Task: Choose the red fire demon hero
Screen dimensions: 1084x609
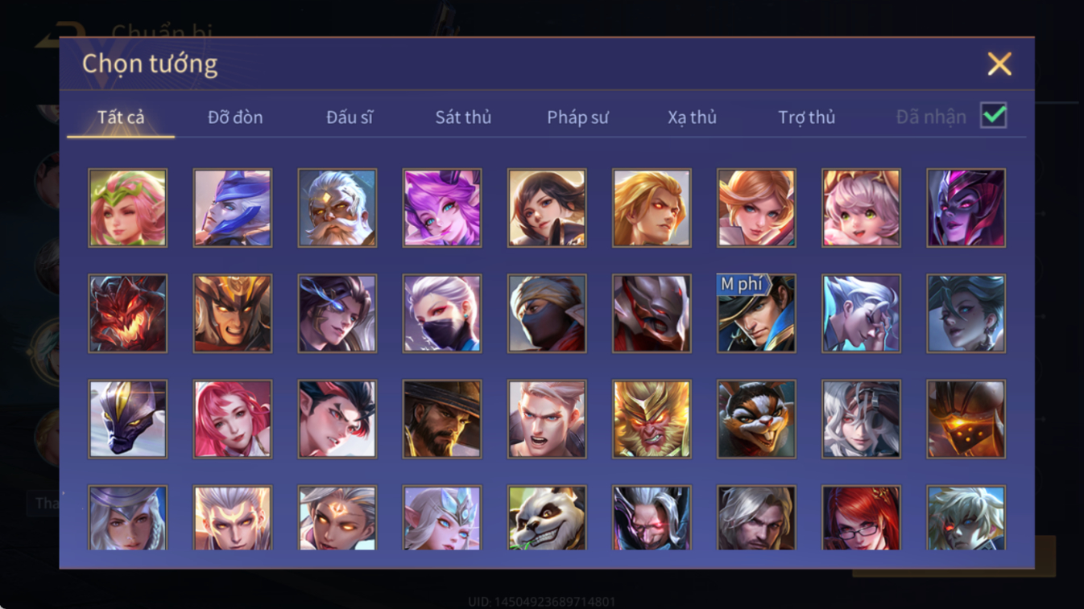Action: (128, 313)
